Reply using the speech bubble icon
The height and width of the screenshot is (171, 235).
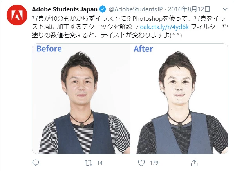coord(36,163)
